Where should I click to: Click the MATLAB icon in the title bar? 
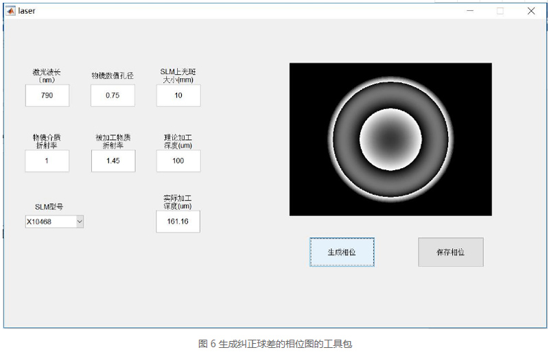(11, 11)
